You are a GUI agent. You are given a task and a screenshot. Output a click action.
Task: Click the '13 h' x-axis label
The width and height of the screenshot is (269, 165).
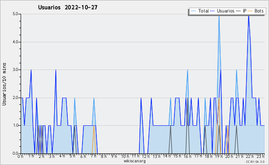(156, 157)
